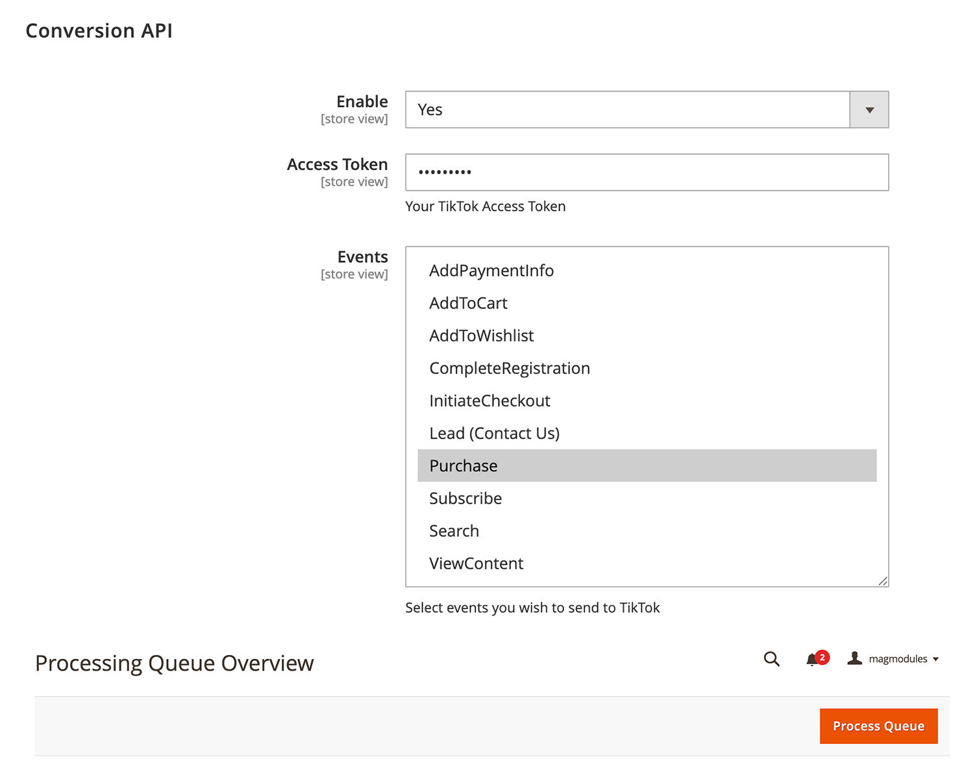The width and height of the screenshot is (979, 779).
Task: Pick the CompleteRegistration event
Action: point(510,368)
